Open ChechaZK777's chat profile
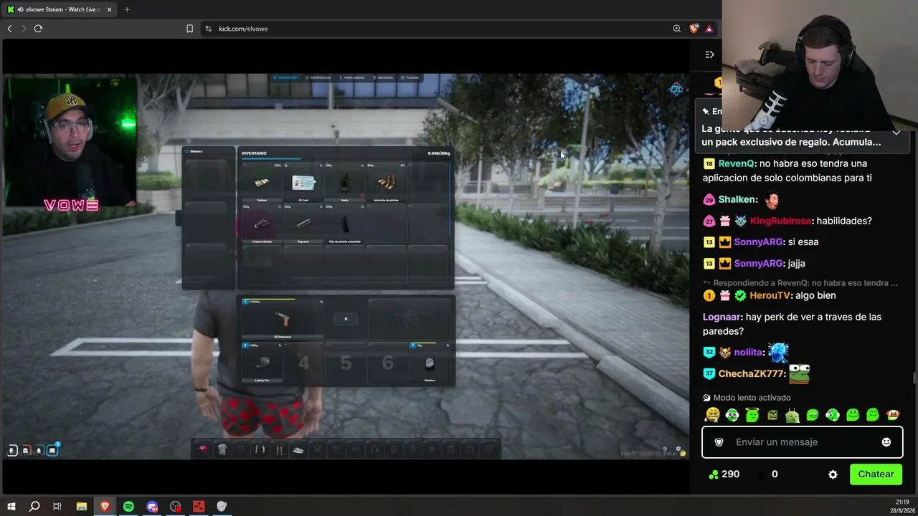 point(751,374)
